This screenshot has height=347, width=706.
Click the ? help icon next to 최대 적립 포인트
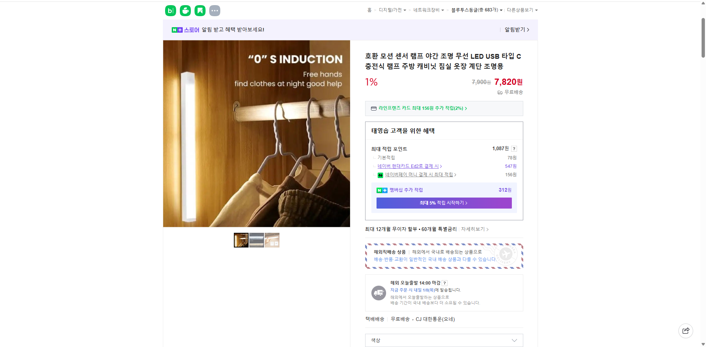click(x=514, y=149)
